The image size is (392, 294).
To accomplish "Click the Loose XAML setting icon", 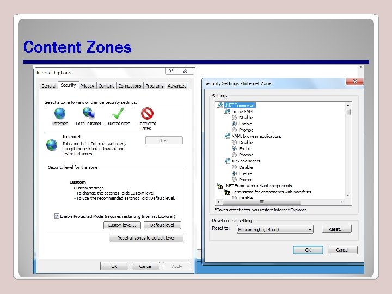I will pos(227,112).
